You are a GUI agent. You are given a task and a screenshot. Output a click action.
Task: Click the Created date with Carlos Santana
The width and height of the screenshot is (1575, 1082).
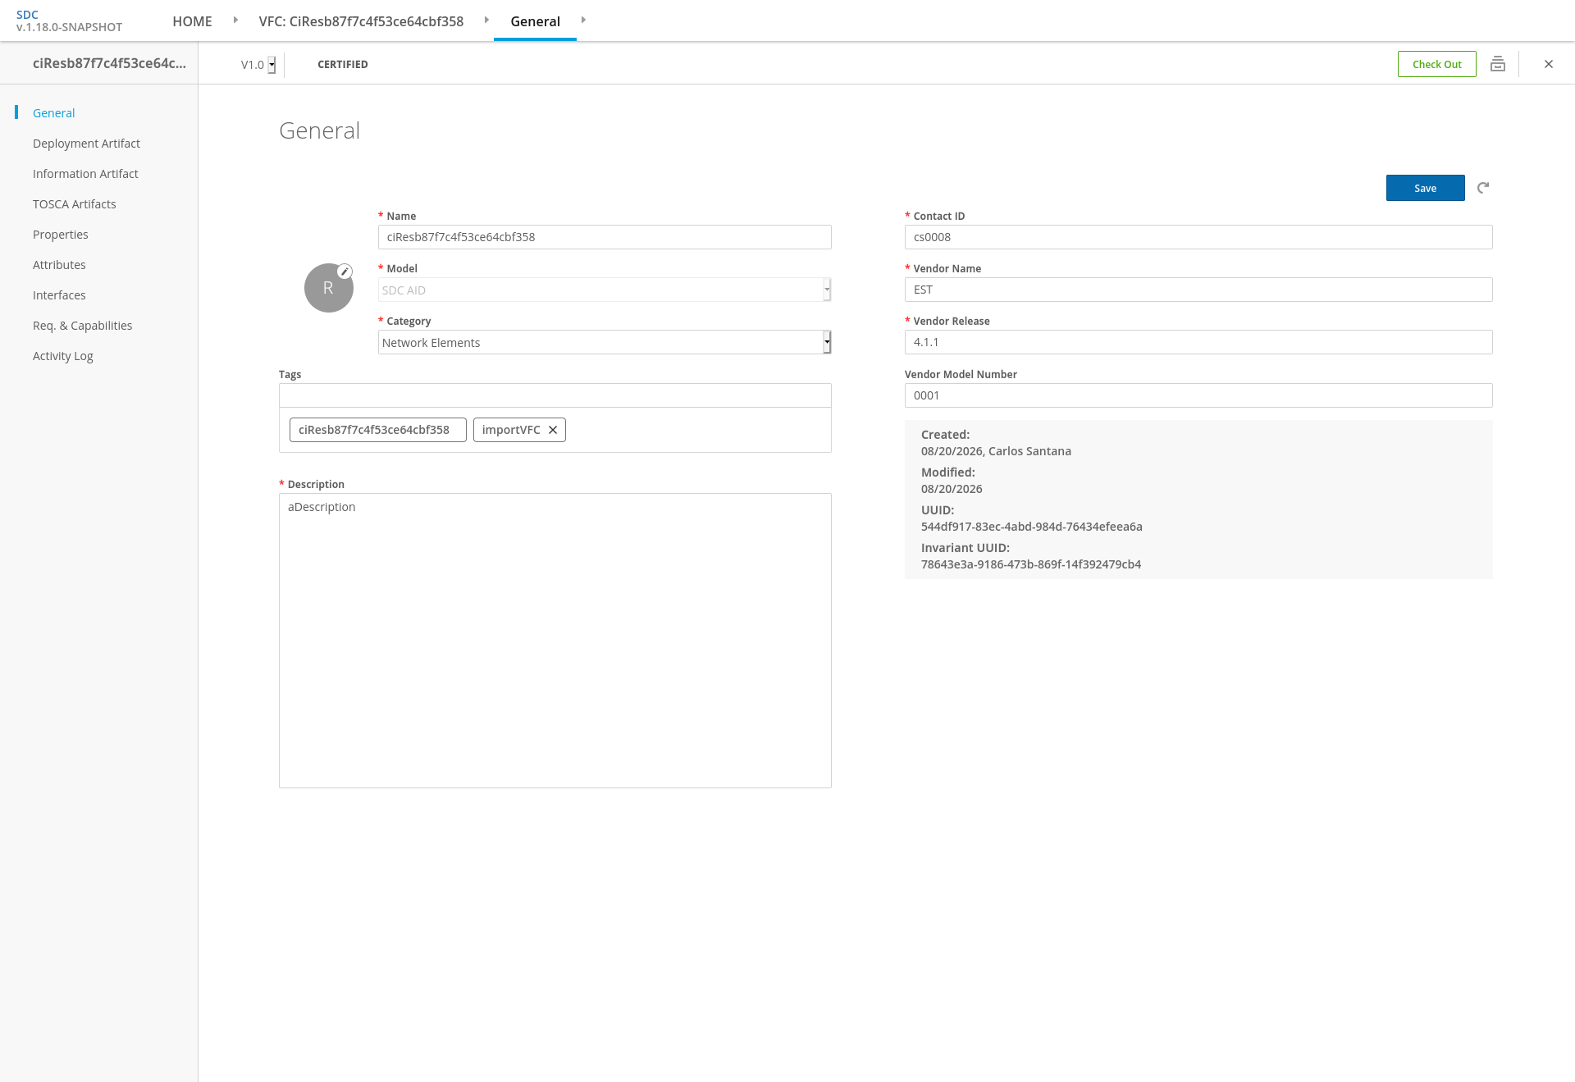[996, 451]
